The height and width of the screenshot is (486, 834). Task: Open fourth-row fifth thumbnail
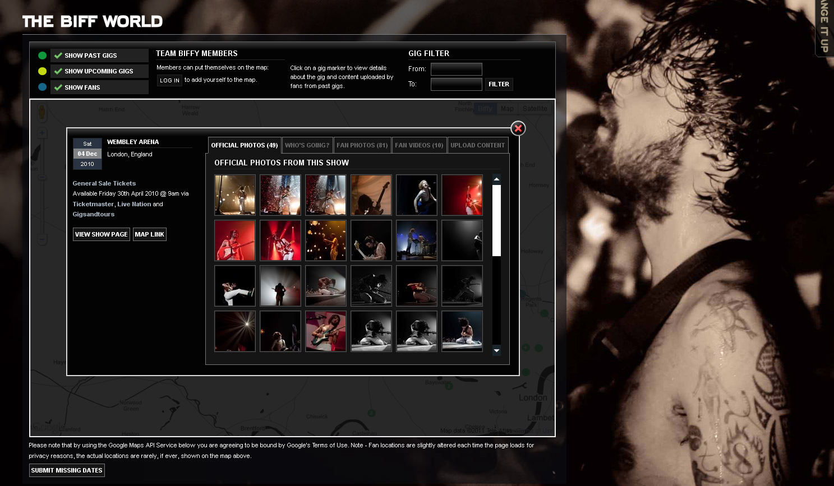(417, 331)
